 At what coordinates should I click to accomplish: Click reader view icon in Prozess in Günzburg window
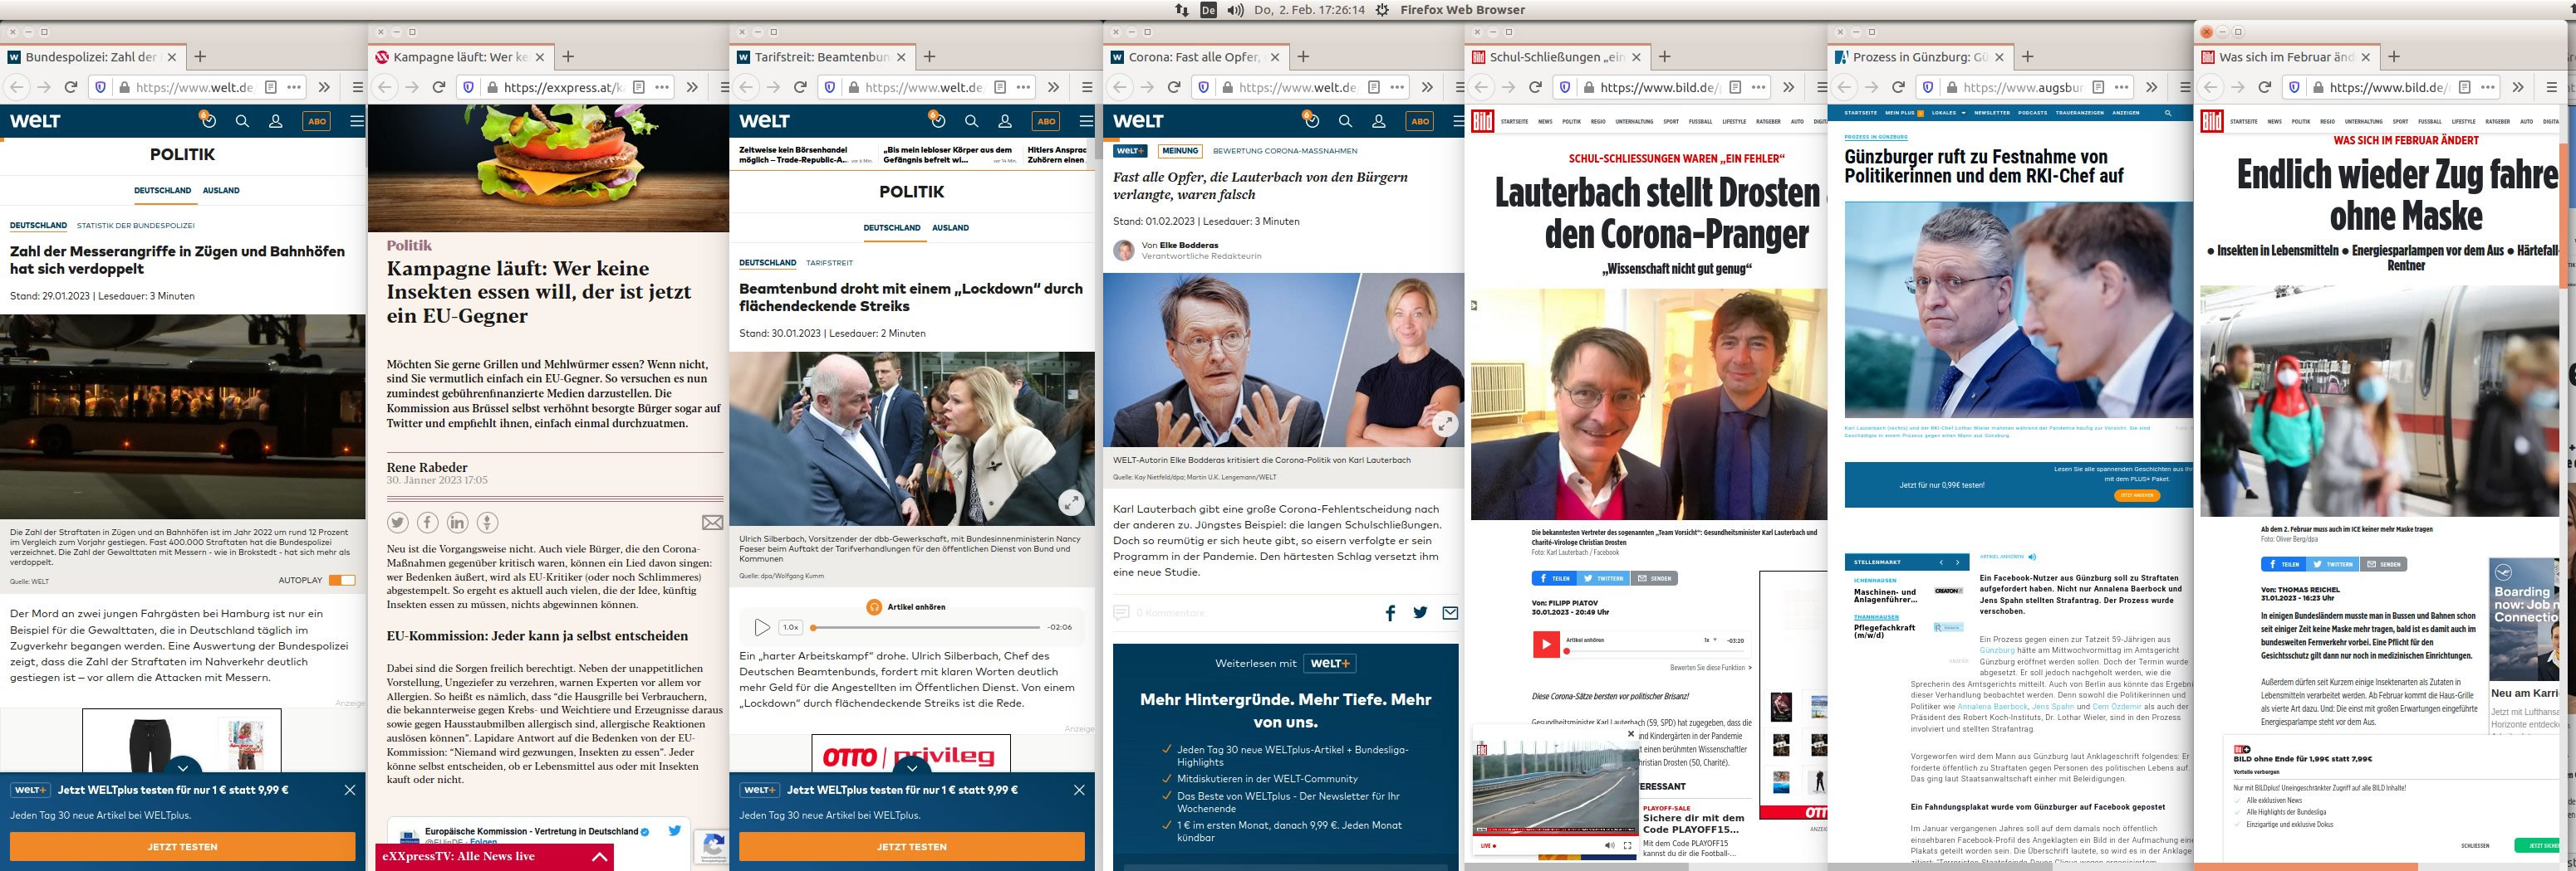point(2099,87)
